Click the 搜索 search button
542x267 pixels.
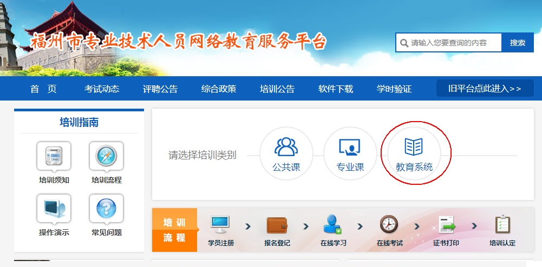coord(518,43)
